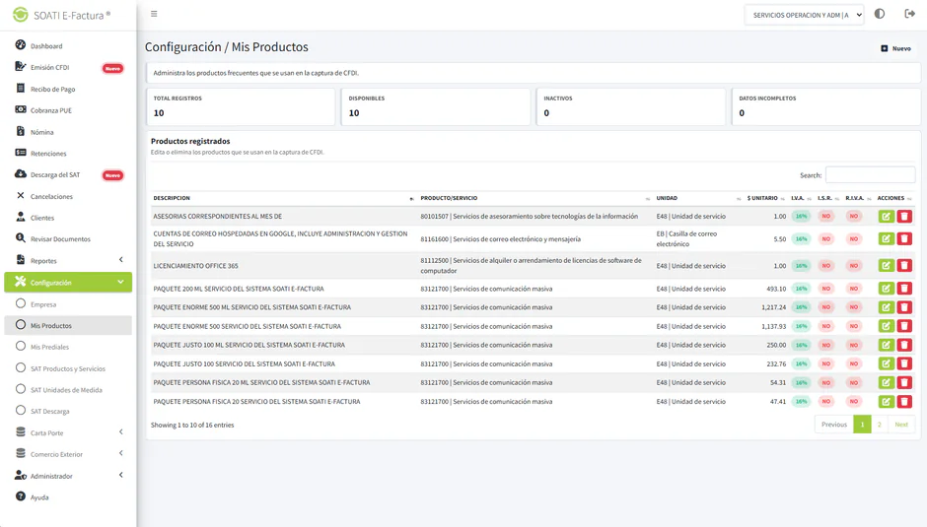Select the SAT Descarga radio item
Viewport: 927px width, 527px height.
click(x=21, y=411)
